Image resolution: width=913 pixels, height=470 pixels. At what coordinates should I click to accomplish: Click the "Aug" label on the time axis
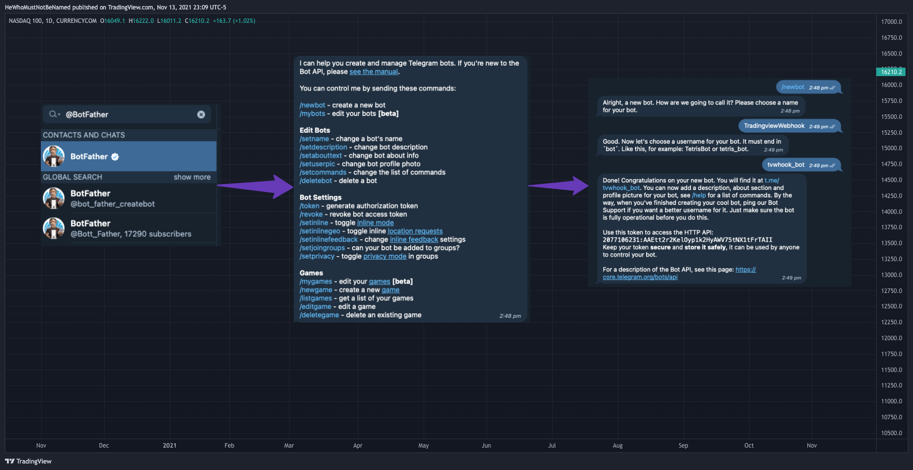click(618, 446)
